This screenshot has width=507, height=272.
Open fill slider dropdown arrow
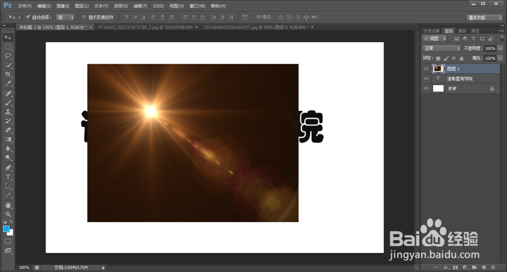pos(500,58)
